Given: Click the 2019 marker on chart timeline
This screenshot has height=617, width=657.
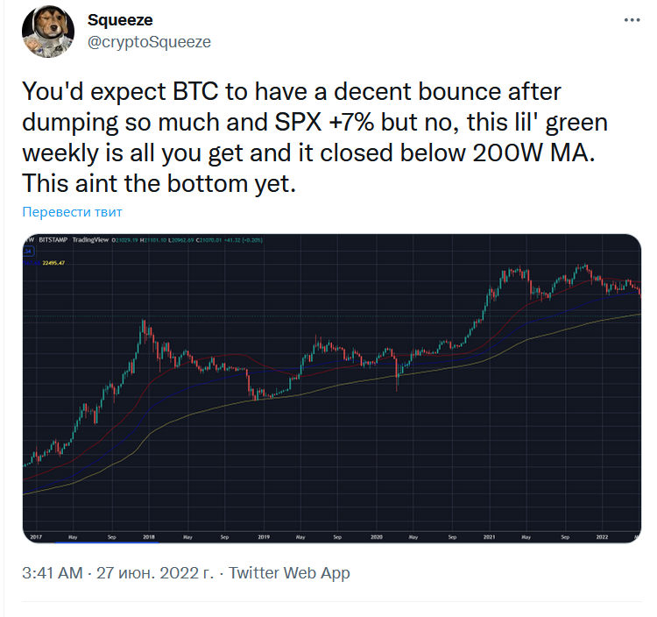Looking at the screenshot, I should coord(263,535).
